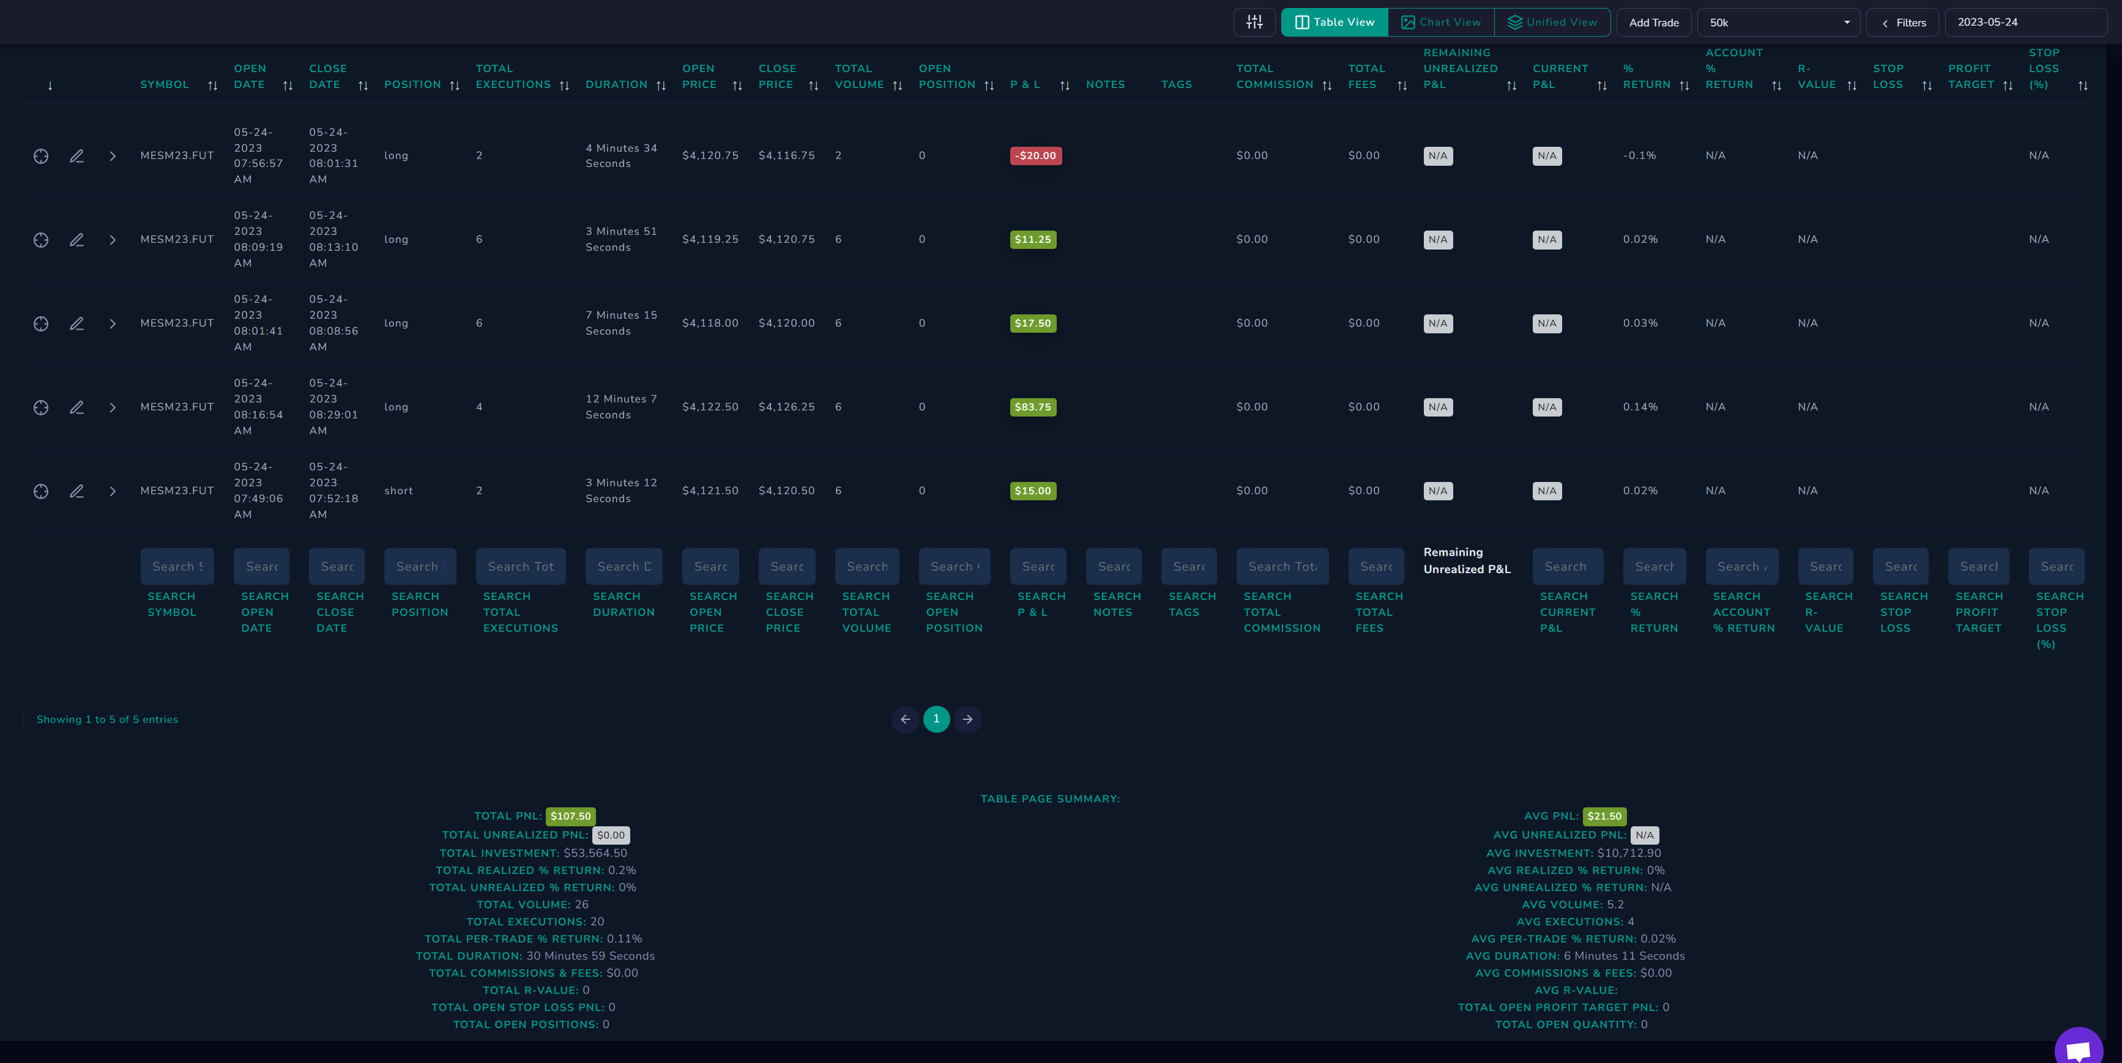This screenshot has height=1063, width=2122.
Task: Open the column settings sliders icon
Action: 1254,22
